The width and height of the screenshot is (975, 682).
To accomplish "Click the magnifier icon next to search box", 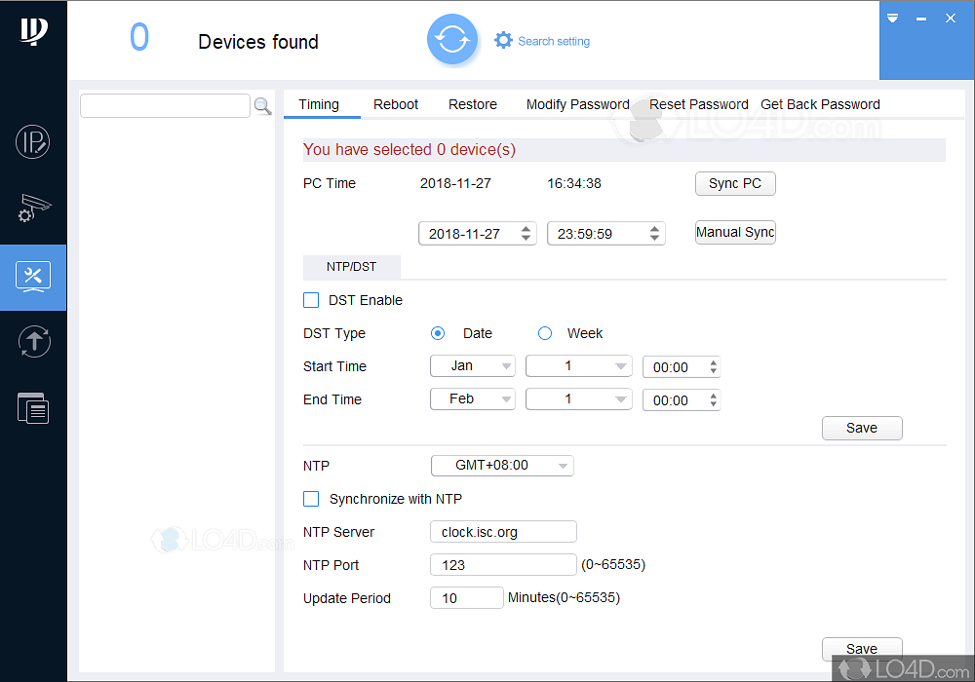I will (262, 105).
